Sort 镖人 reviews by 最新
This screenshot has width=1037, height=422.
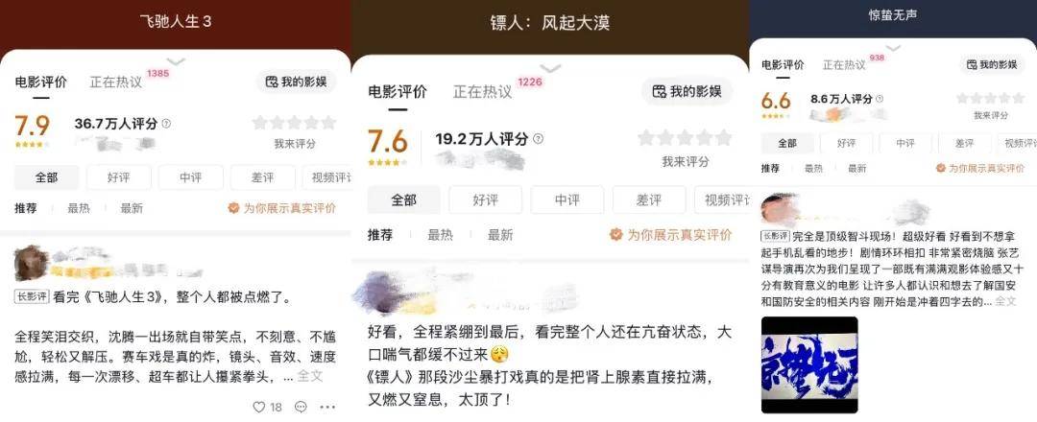(500, 234)
